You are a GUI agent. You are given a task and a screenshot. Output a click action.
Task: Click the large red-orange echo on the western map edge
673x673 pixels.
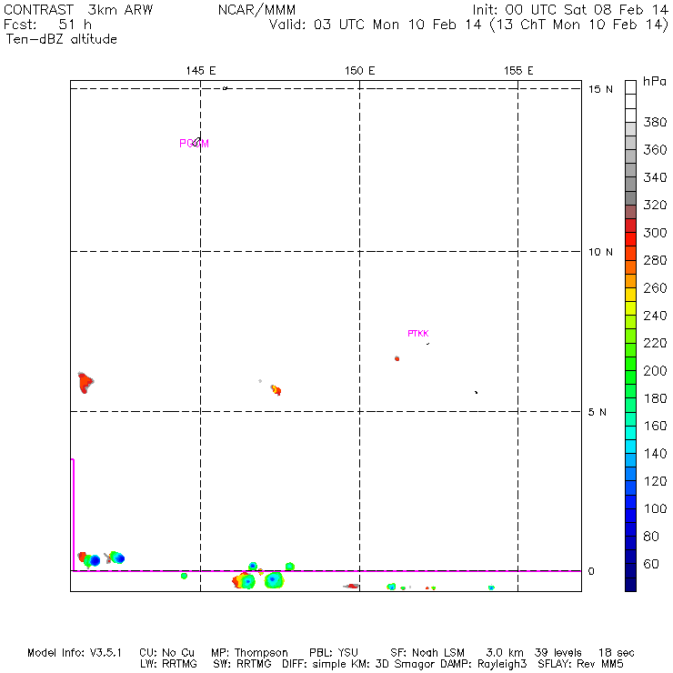(85, 382)
